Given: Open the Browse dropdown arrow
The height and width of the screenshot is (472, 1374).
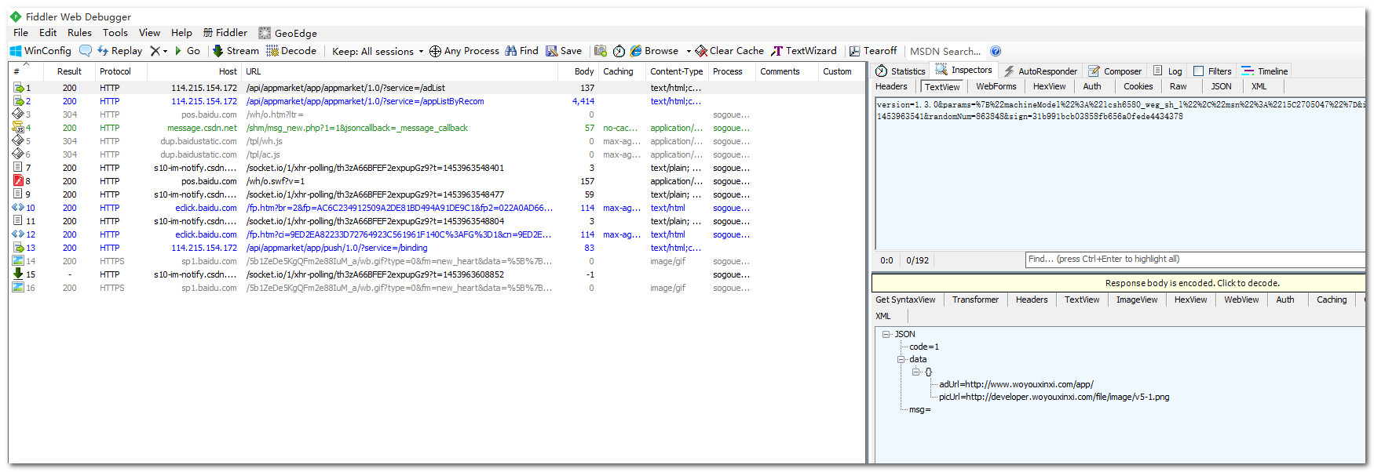Looking at the screenshot, I should point(689,52).
